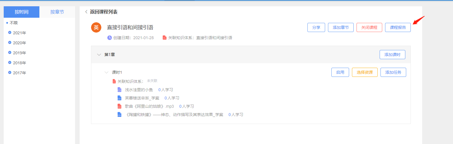Viewport: 453px width, 144px height.
Task: Click the red document icon beside 关联知识体系 in header
Action: tap(164, 38)
